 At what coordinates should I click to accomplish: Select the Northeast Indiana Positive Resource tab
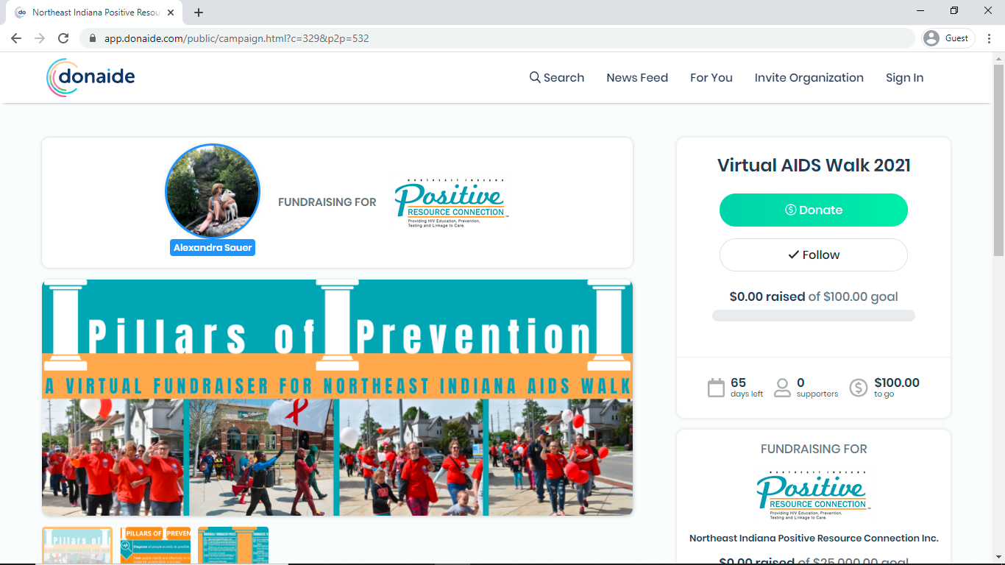click(95, 13)
